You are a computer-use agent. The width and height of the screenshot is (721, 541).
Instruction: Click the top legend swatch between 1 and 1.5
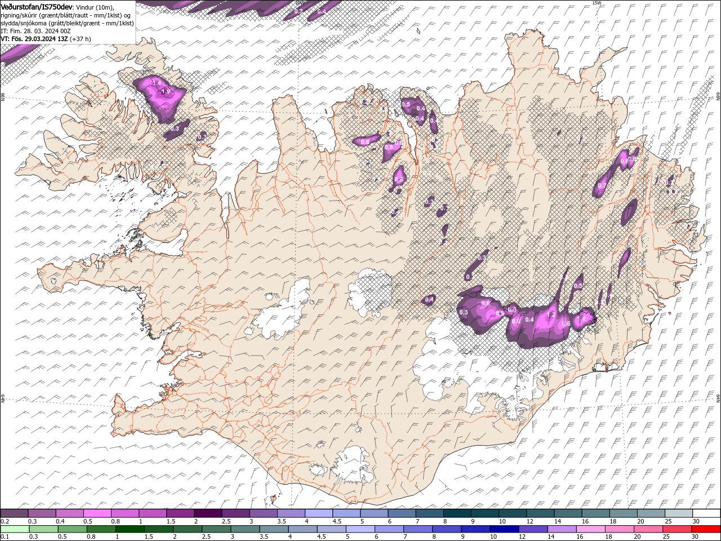[x=152, y=513]
